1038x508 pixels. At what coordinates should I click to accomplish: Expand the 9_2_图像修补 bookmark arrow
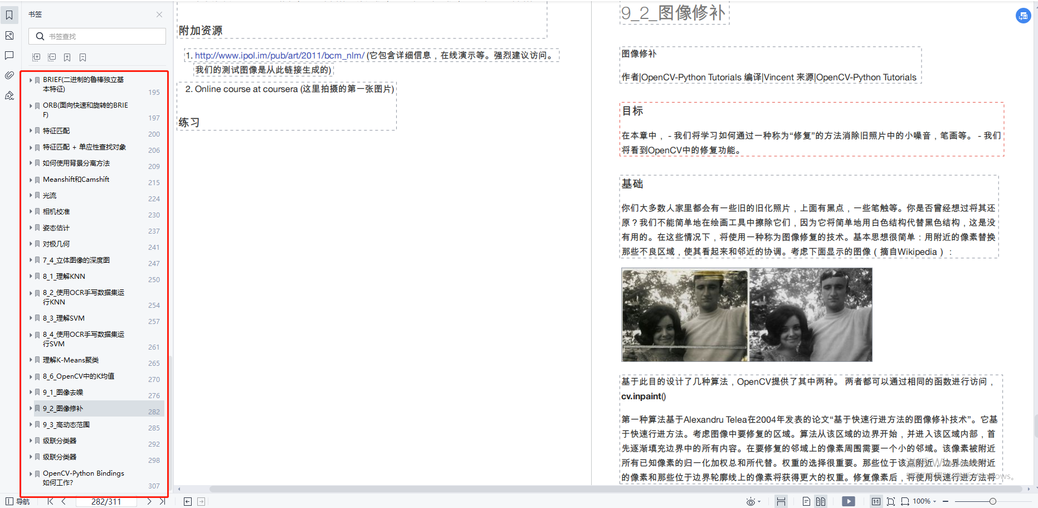point(31,408)
